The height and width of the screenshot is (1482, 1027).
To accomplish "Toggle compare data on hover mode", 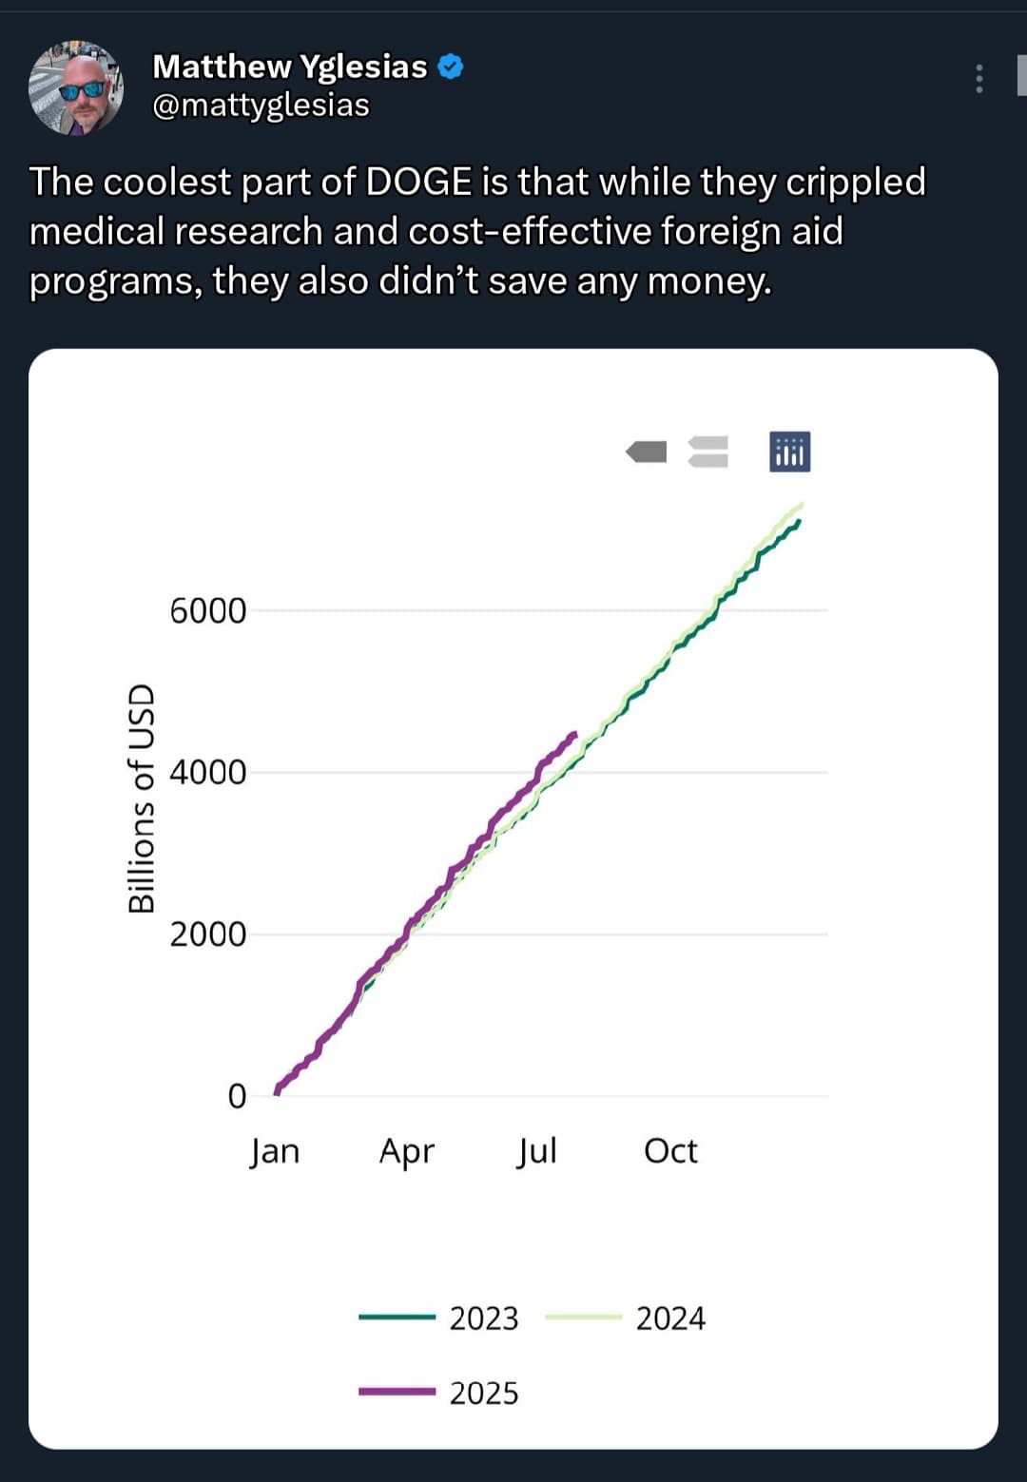I will pos(707,452).
